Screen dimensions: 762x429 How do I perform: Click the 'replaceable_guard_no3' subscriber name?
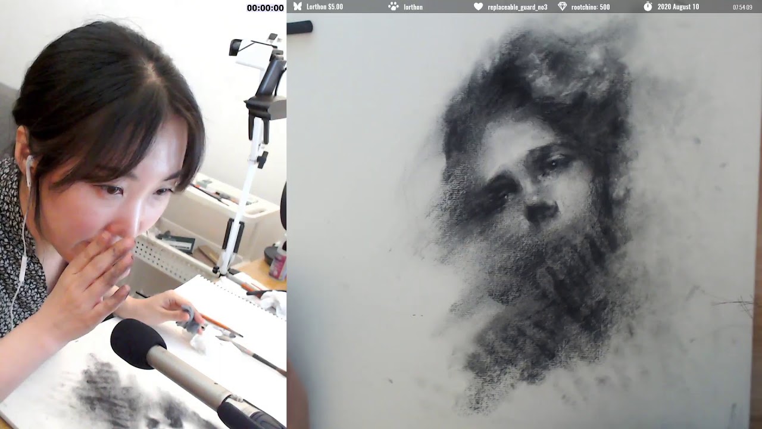(x=517, y=7)
